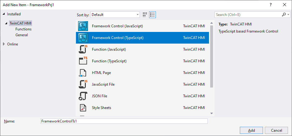This screenshot has width=292, height=136.
Task: Select "Function (TypeScript)" row text
Action: tap(109, 61)
